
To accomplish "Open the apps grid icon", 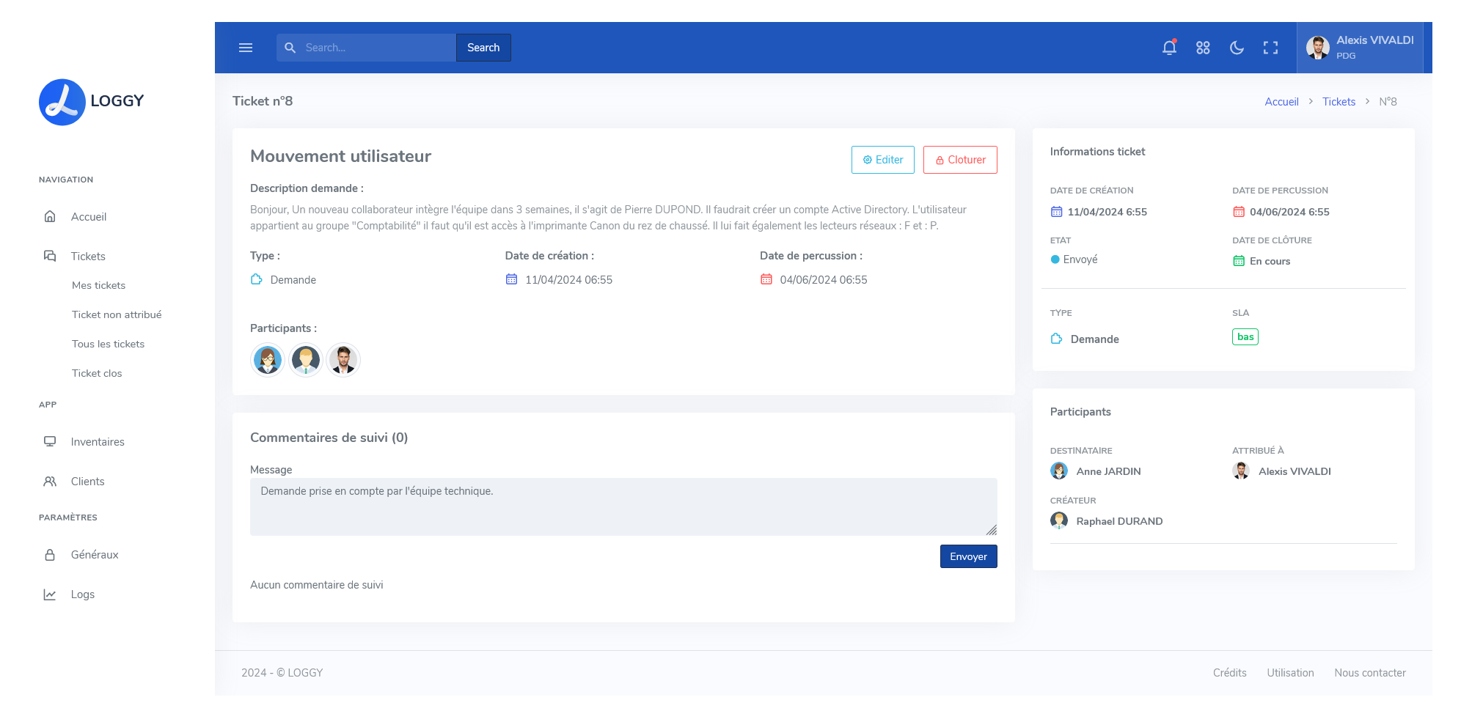I will pyautogui.click(x=1203, y=48).
